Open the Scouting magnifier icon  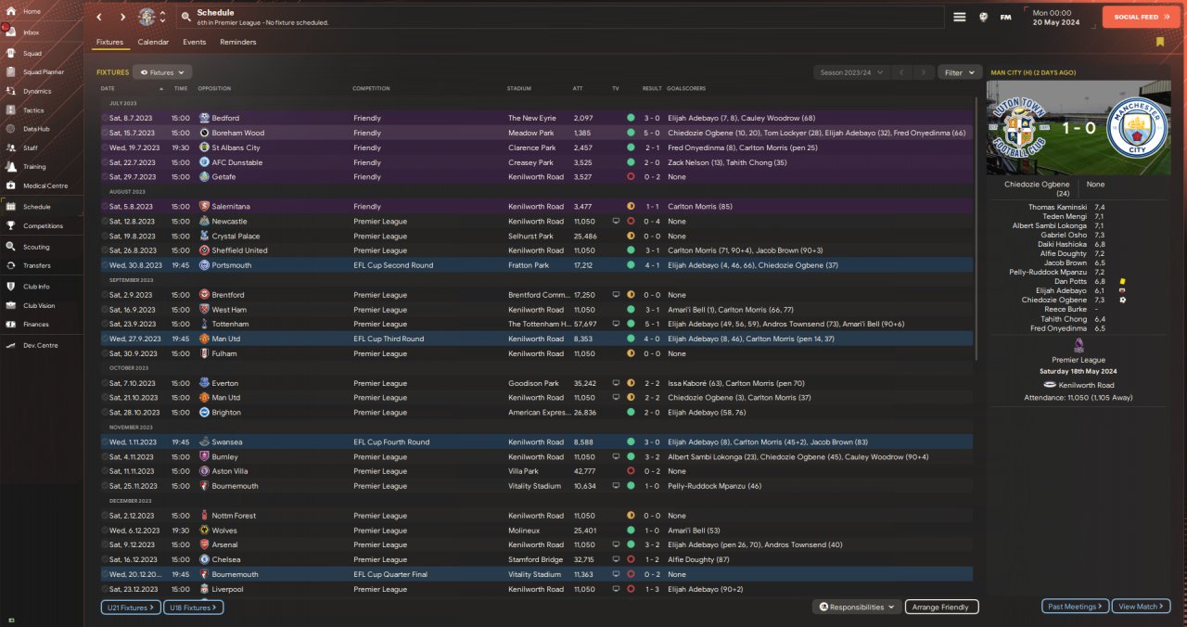(x=9, y=247)
